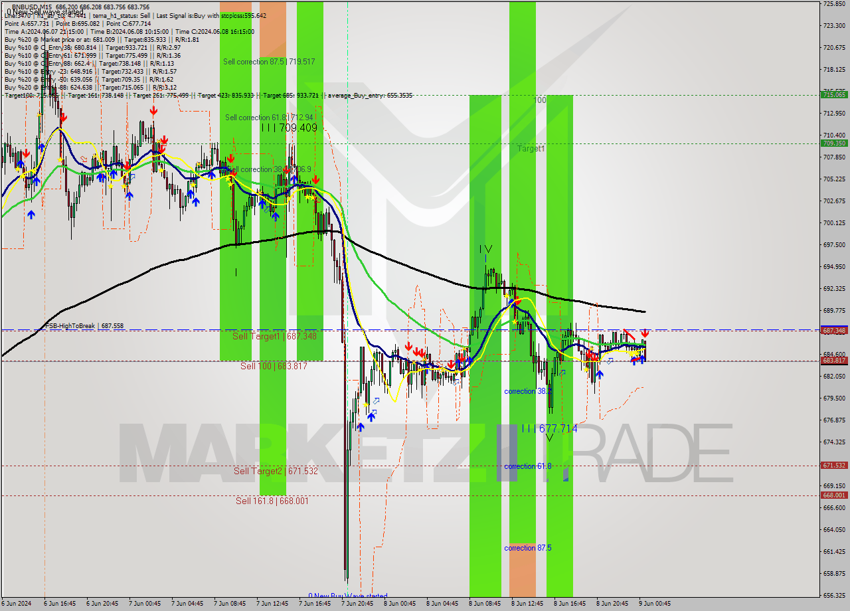Select the 'Sell correction 87.5 | 719.517' label
The image size is (850, 611).
[269, 61]
